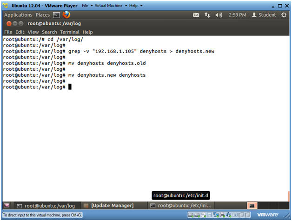
Task: Click the 'To direct input' status bar message
Action: tap(42, 215)
